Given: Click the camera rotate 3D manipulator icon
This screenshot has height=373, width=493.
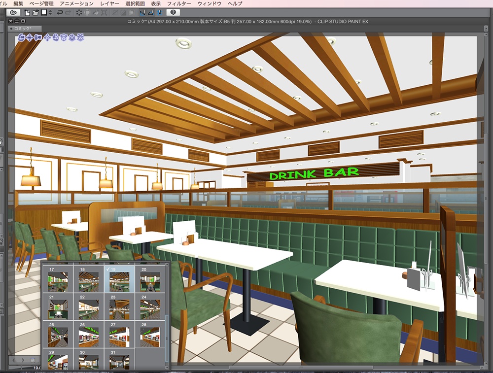Looking at the screenshot, I should 22,38.
